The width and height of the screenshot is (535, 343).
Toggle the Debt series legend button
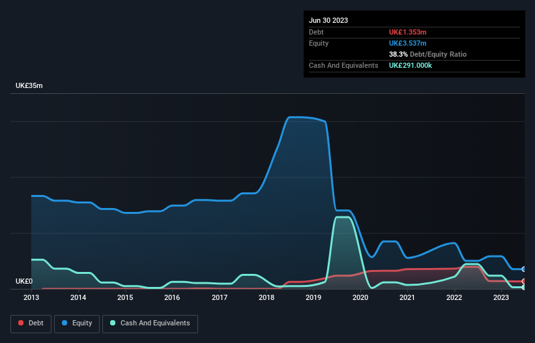(31, 323)
